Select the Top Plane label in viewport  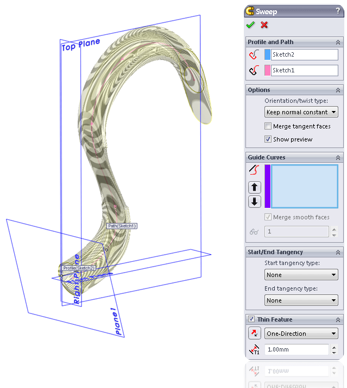[x=81, y=45]
